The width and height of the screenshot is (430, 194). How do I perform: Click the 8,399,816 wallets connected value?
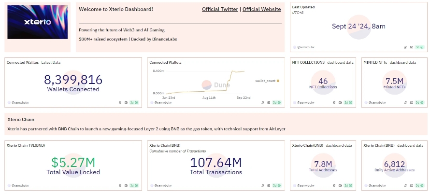(x=73, y=80)
